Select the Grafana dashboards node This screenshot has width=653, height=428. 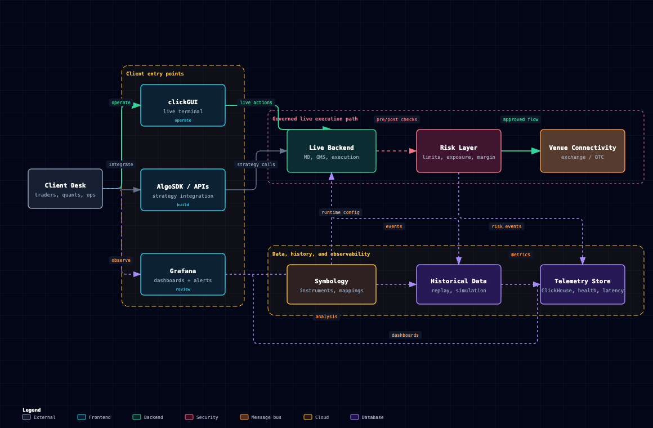[183, 274]
